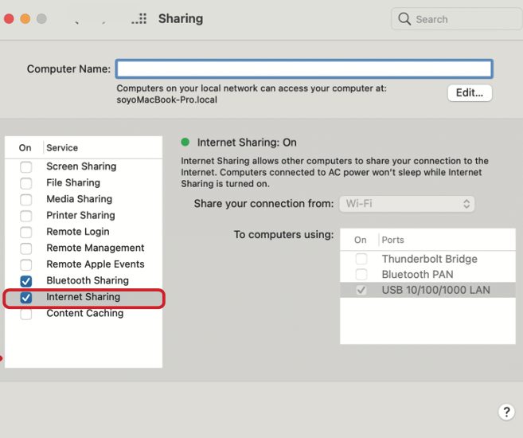
Task: Open the show-all grid icon
Action: tap(139, 18)
